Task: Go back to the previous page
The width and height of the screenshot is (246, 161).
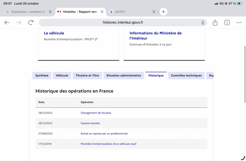Action: [x=7, y=22]
